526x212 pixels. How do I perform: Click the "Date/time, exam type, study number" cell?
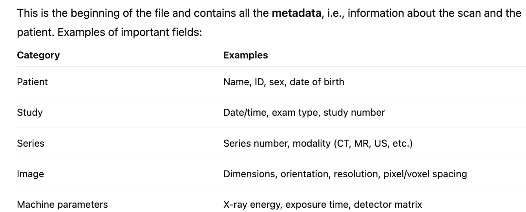tap(304, 113)
